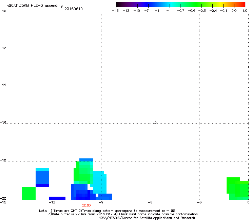Click the -1 label on the color bar
This screenshot has height=220, width=251.
168,11
